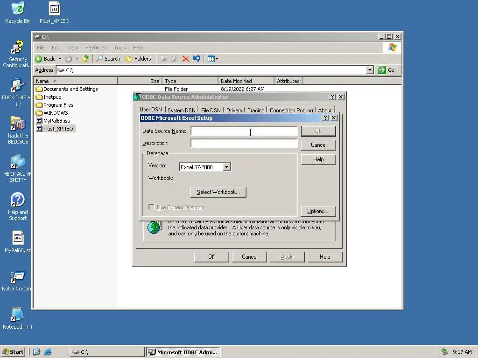
Task: Open Search pane in Explorer
Action: pos(108,59)
